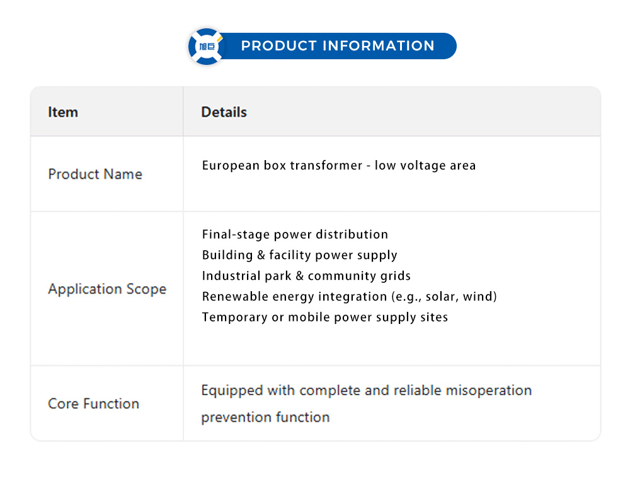Click 'Equipped with complete and reliable misoperation' text

click(x=366, y=391)
